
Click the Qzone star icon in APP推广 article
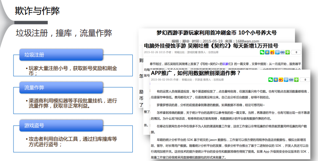point(276,80)
